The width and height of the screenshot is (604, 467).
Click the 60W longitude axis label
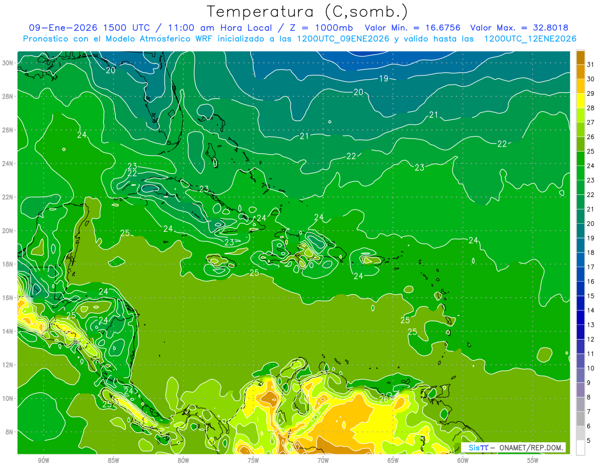(x=463, y=460)
